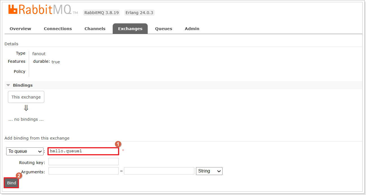Click the This exchange box
Image resolution: width=366 pixels, height=195 pixels.
[26, 97]
